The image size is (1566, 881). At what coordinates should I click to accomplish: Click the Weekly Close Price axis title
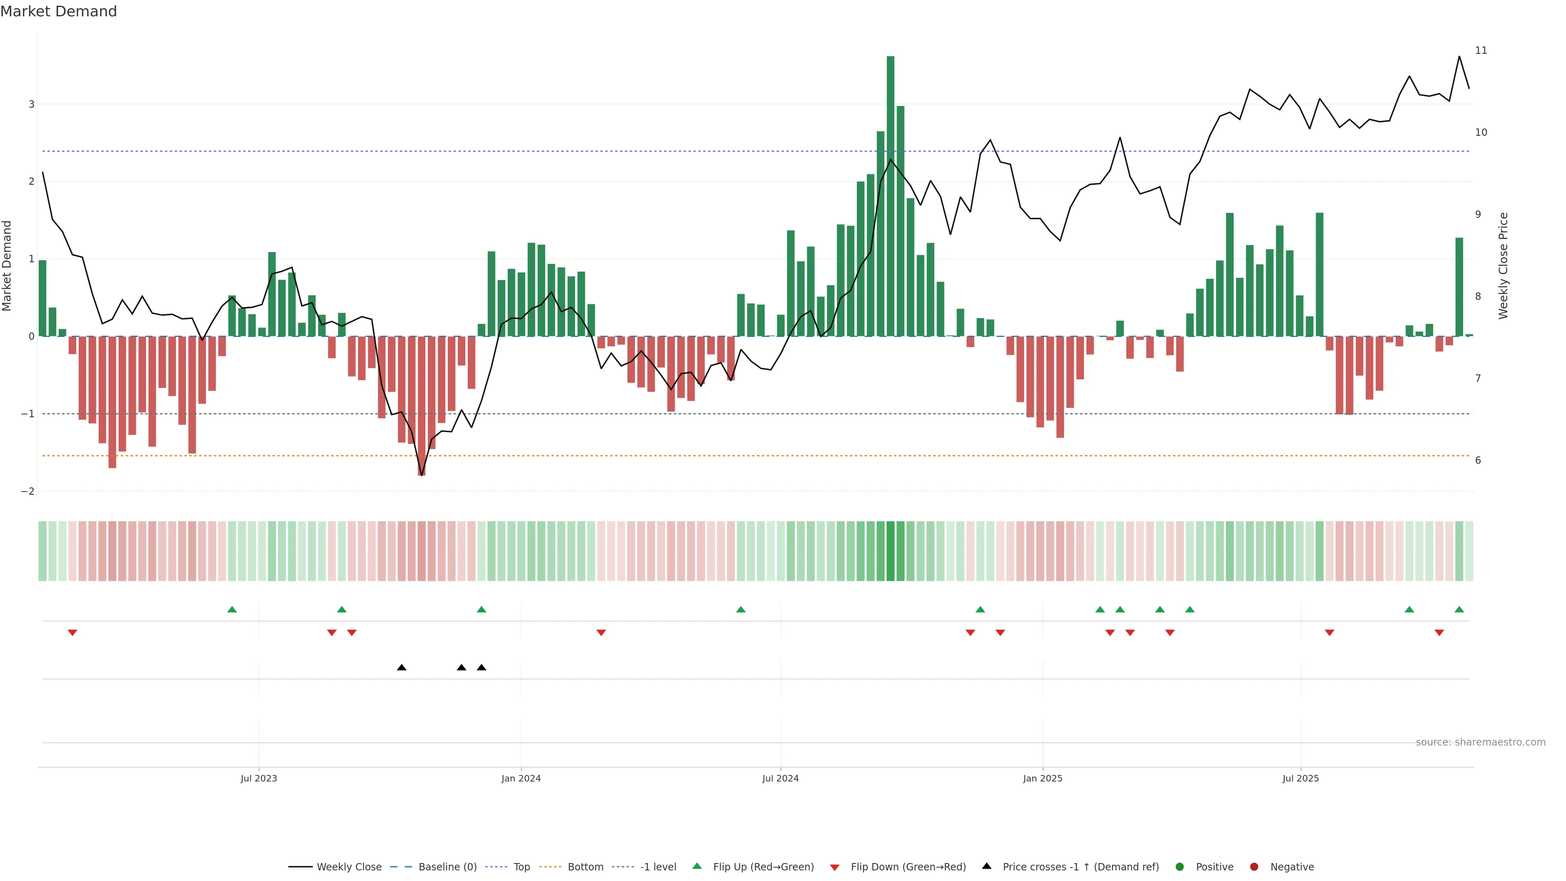pos(1503,266)
